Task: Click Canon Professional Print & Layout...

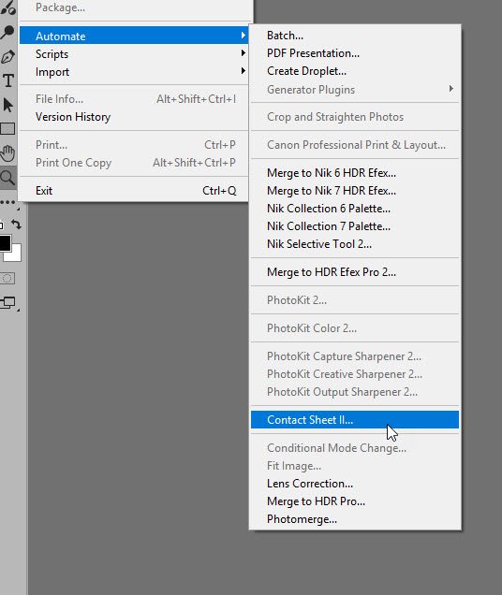Action: coord(355,145)
